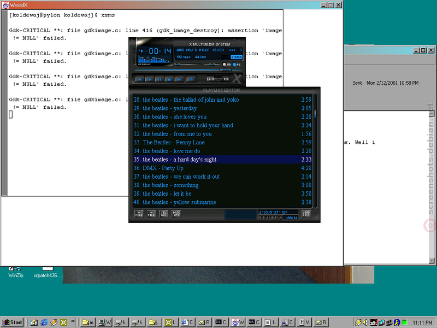Click the MISC OPT playlist button

point(176,214)
